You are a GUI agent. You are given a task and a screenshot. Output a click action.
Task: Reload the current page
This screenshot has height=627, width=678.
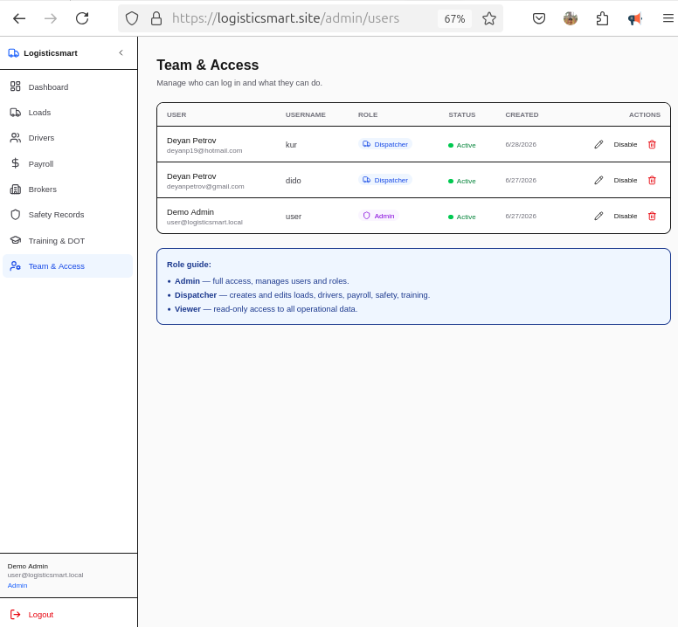tap(82, 18)
